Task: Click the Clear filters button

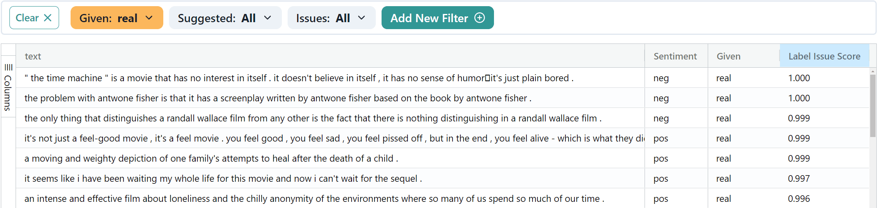Action: point(34,18)
